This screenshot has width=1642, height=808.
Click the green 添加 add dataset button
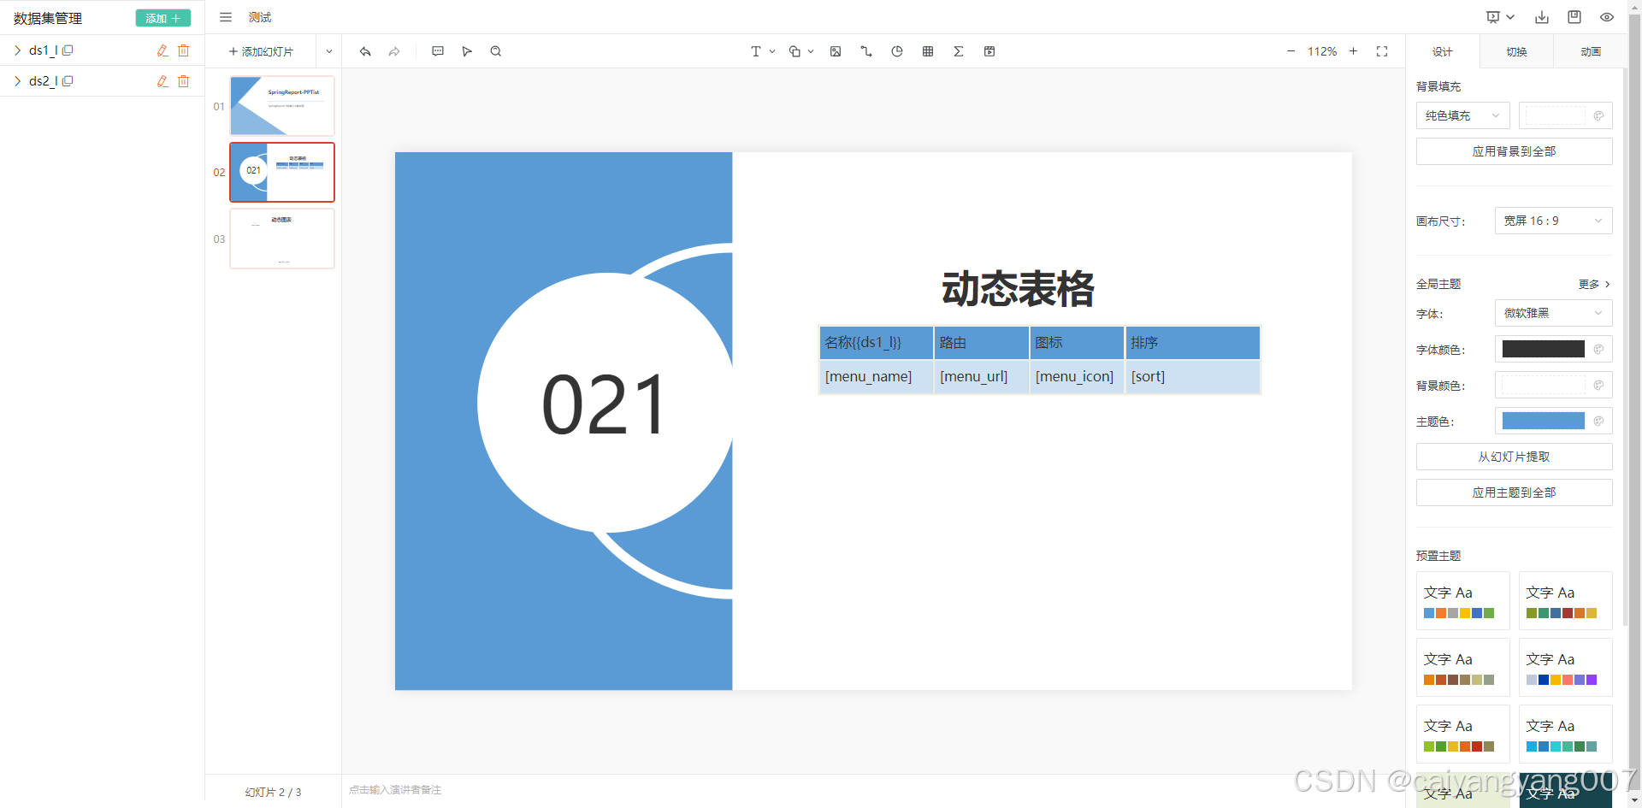click(162, 17)
